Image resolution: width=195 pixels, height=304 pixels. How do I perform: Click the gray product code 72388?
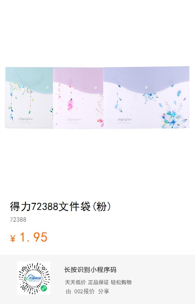pos(18,220)
